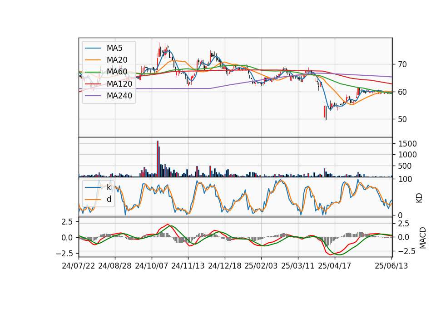Click the 25/03/11 date label
The width and height of the screenshot is (436, 313).
298,266
